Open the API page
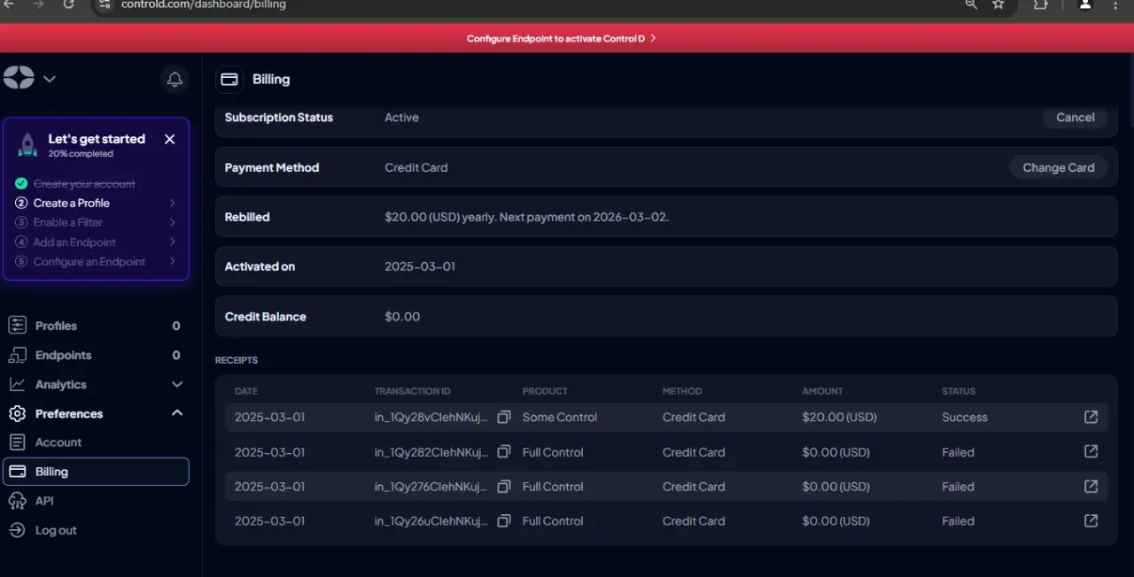 click(96, 501)
